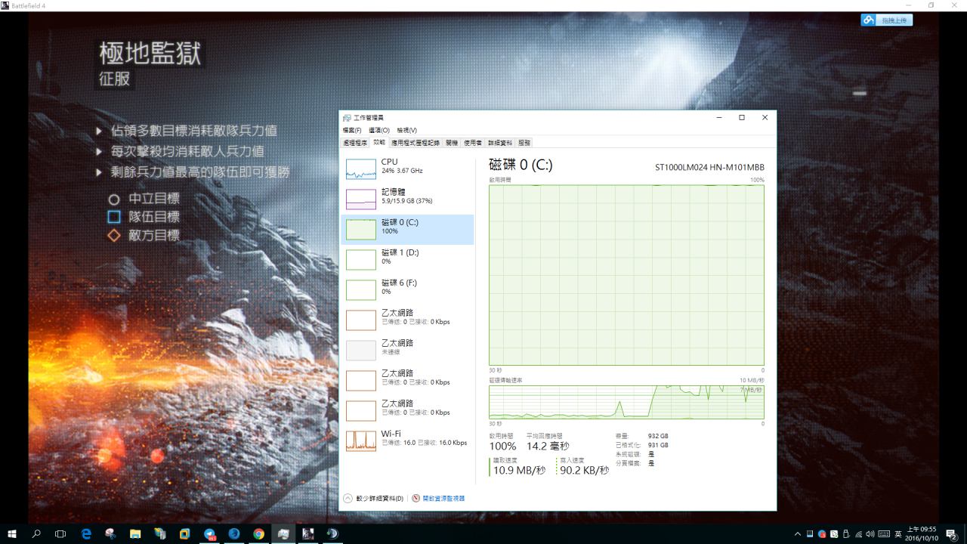Image resolution: width=967 pixels, height=544 pixels.
Task: Click the 極地監獄 map title in Battlefield 4
Action: pos(150,54)
